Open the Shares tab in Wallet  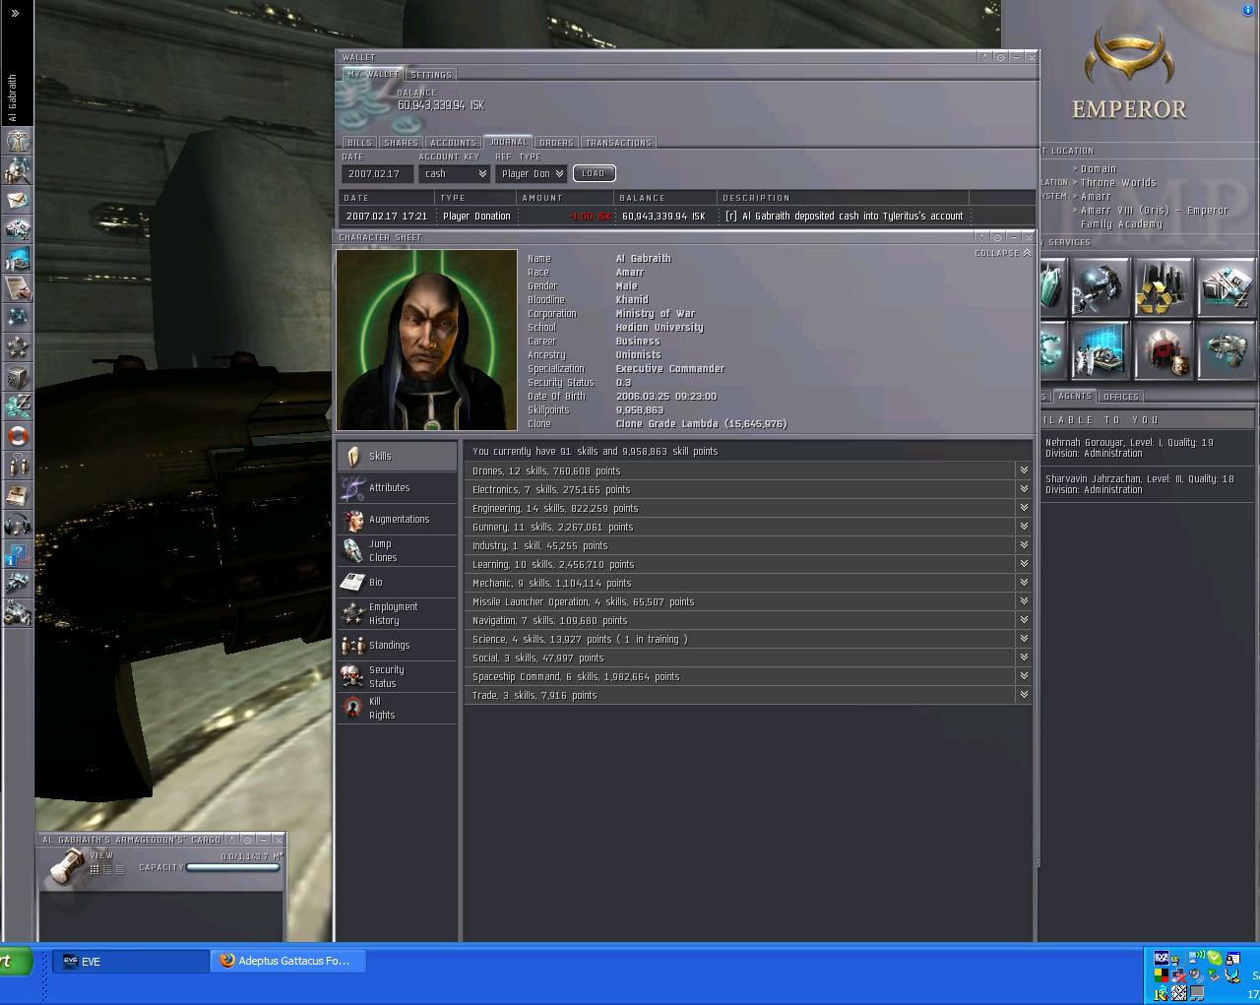pyautogui.click(x=401, y=143)
